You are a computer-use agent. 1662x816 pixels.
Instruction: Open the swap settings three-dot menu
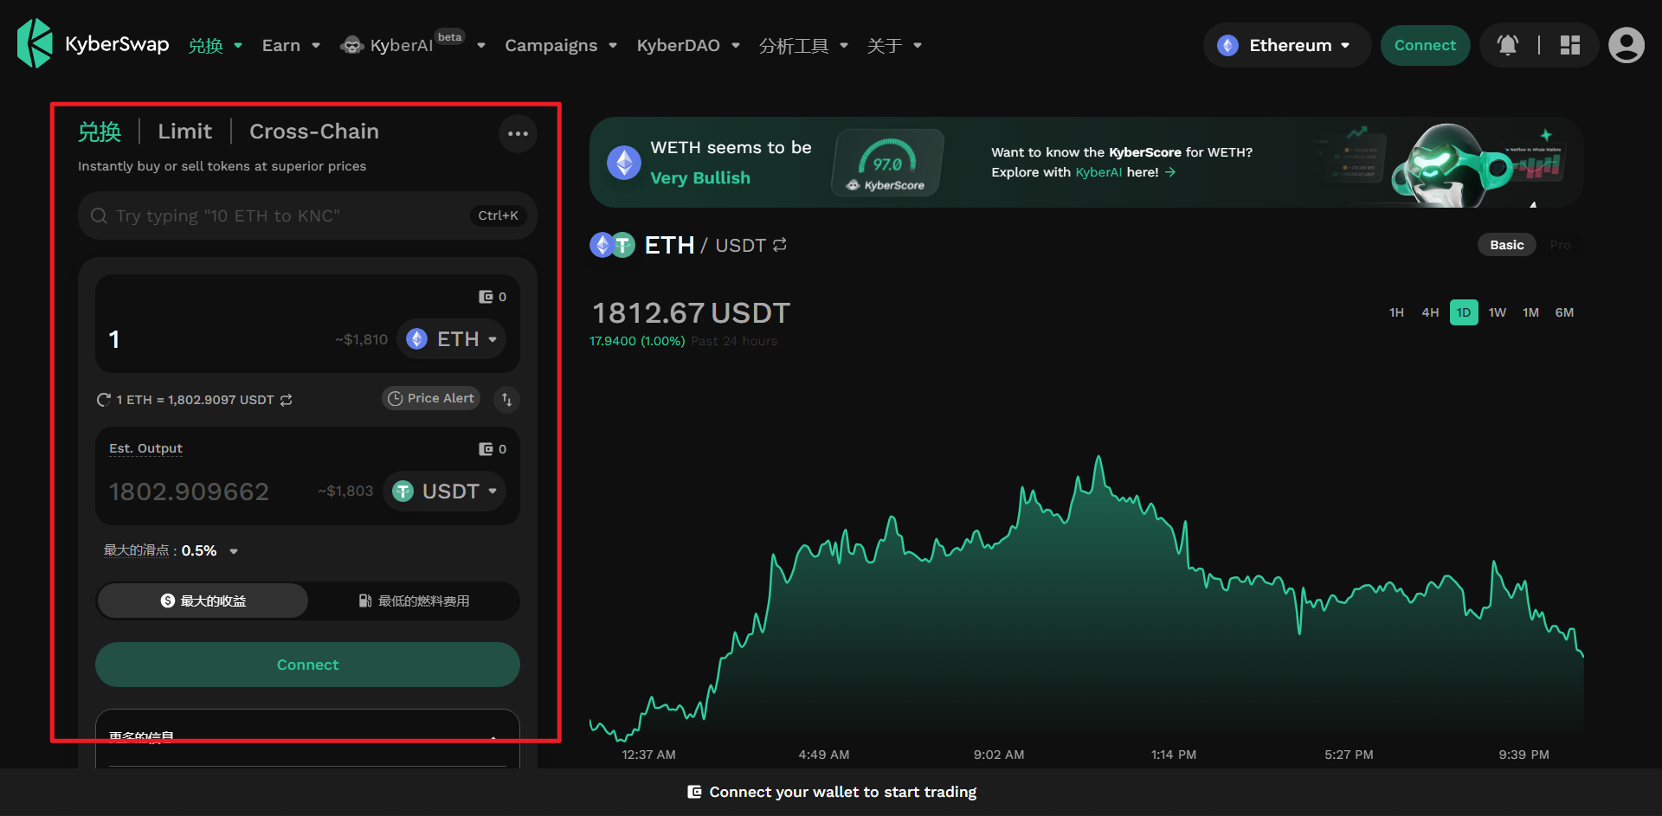[518, 133]
